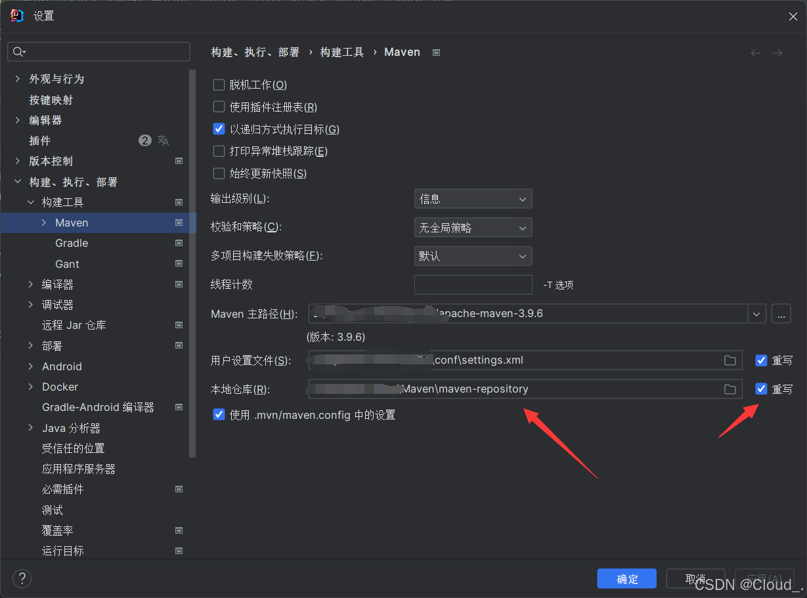The height and width of the screenshot is (598, 807).
Task: Select Gradle in settings tree
Action: click(x=72, y=243)
